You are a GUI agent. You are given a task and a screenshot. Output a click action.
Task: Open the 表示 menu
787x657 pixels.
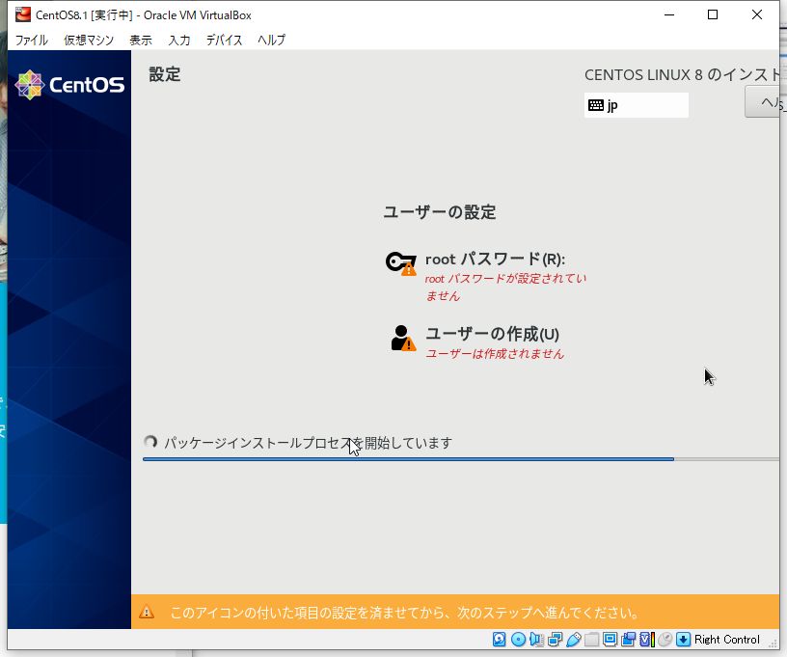coord(141,40)
